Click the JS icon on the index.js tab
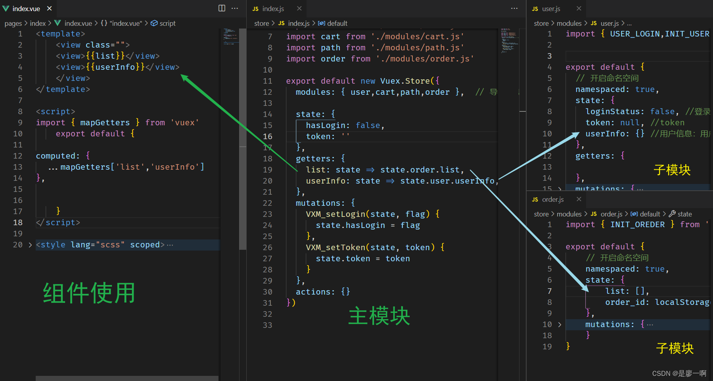 coord(257,8)
